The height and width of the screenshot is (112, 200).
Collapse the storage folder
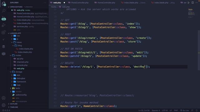(x=19, y=72)
